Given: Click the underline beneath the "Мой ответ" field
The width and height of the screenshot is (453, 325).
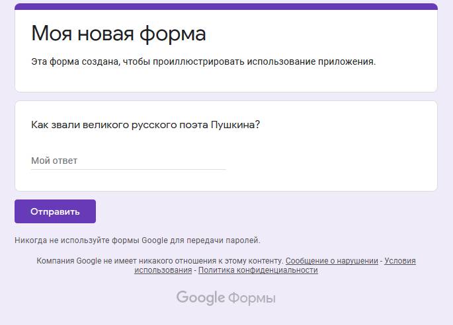Looking at the screenshot, I should click(128, 169).
